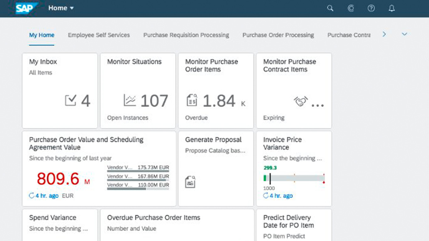Open the truncated Purchase Contract tab
The width and height of the screenshot is (429, 241).
[349, 35]
